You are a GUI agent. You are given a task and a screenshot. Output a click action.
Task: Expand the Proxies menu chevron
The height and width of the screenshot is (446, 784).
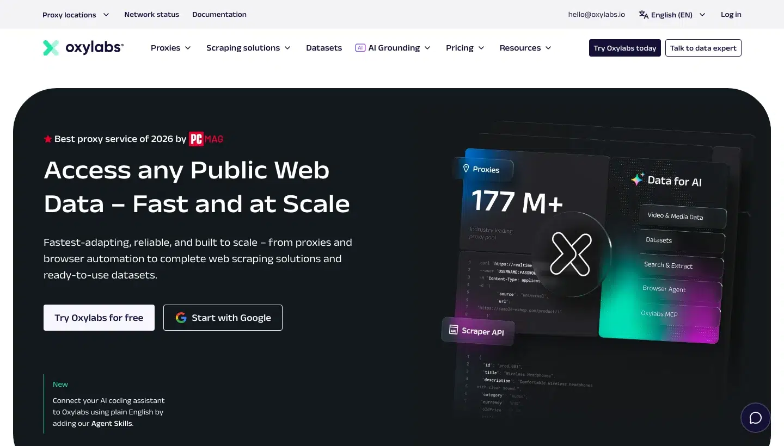click(x=188, y=48)
